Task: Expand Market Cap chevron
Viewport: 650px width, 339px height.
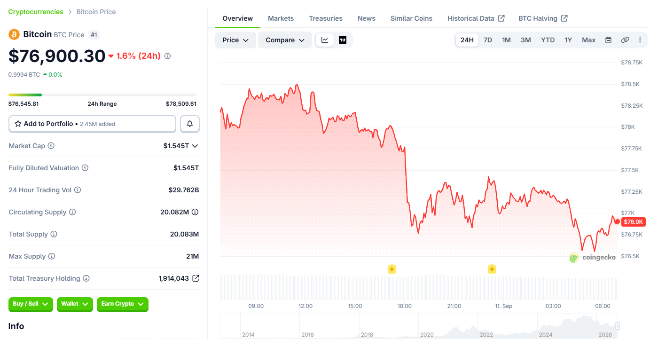Action: 195,146
